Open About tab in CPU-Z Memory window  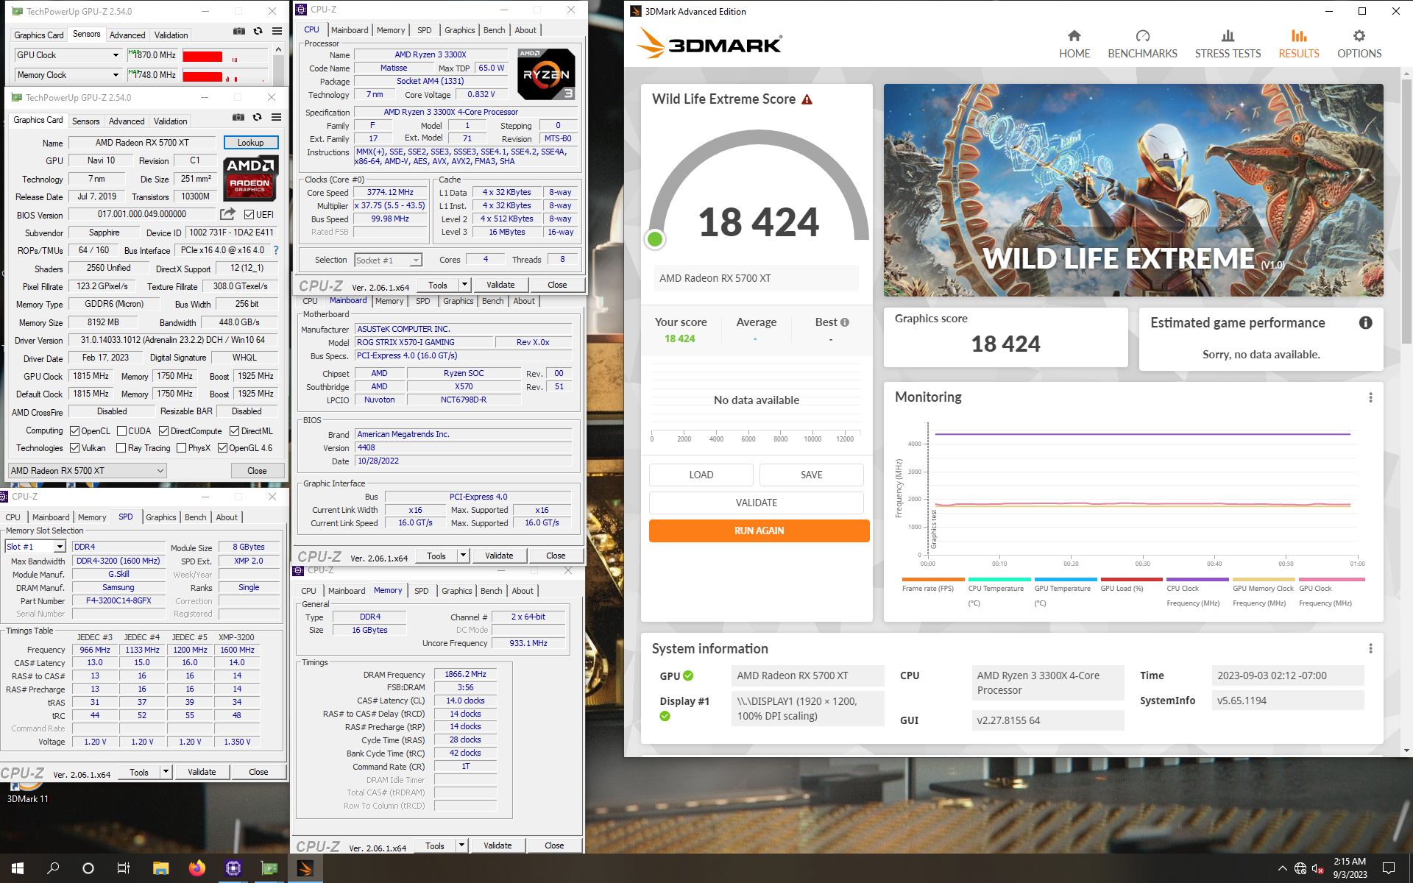coord(523,591)
